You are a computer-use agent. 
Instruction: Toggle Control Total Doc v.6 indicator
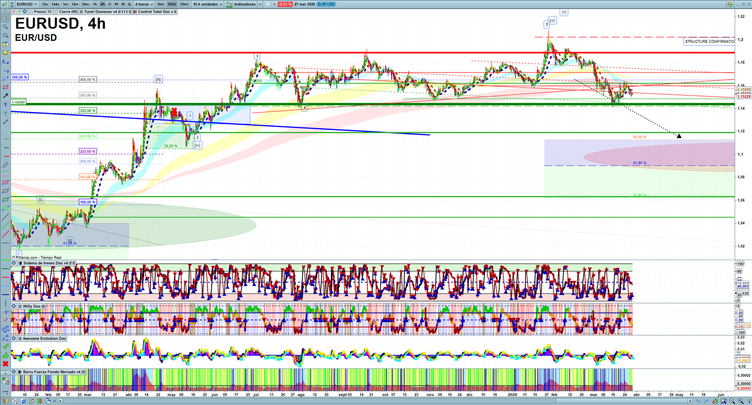pos(135,12)
